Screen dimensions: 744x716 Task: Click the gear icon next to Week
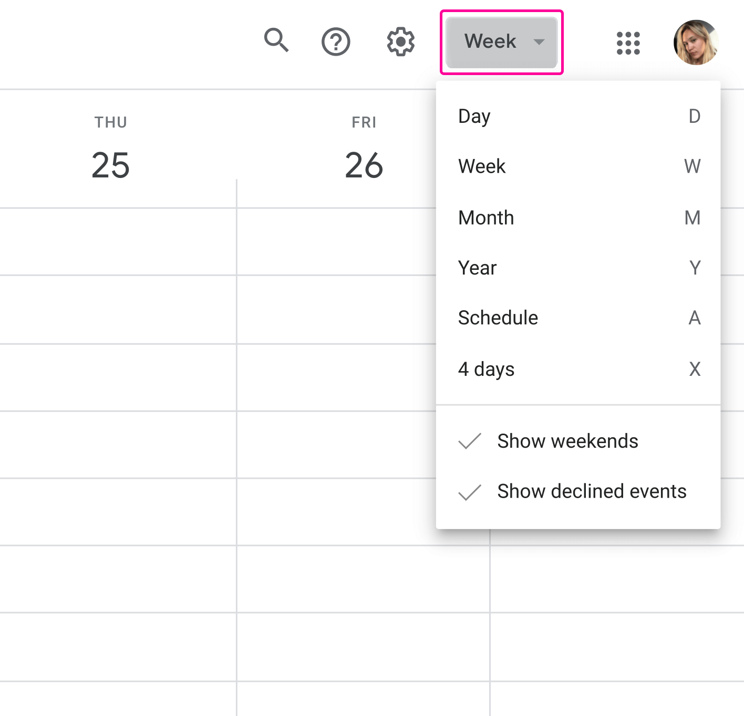click(400, 42)
